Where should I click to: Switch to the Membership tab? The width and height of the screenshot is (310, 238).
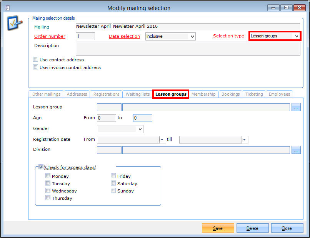click(203, 94)
